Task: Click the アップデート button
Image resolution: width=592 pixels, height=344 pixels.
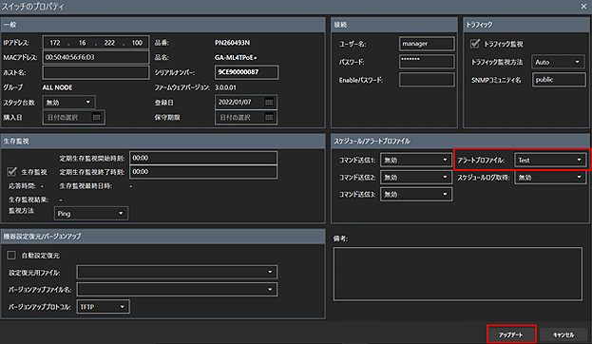Action: coord(511,334)
